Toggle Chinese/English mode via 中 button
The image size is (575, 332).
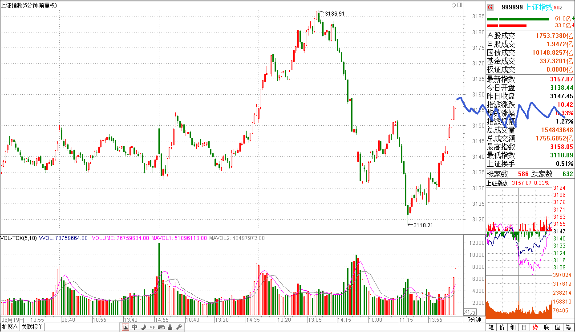(x=134, y=328)
